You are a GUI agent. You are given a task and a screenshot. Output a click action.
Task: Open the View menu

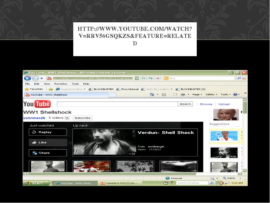point(47,84)
